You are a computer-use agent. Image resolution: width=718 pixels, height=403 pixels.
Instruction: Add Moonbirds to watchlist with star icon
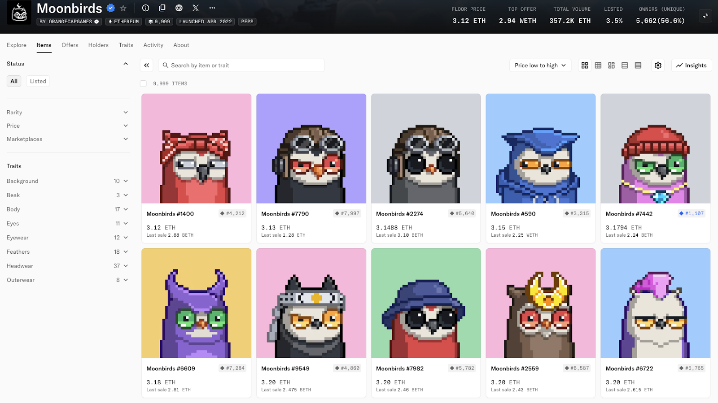[123, 8]
